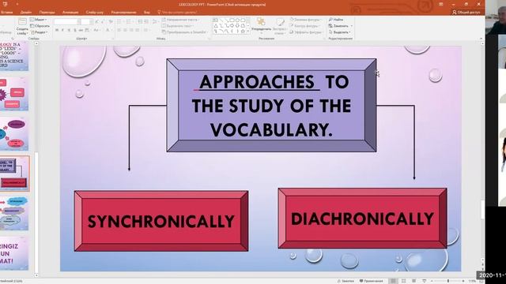This screenshot has width=506, height=284.
Task: Toggle italic formatting
Action: coord(62,30)
